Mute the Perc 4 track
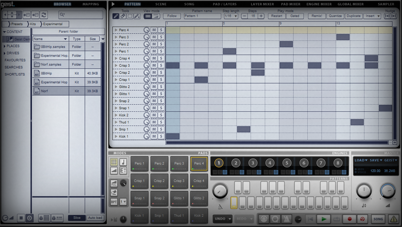The image size is (402, 227). click(x=154, y=30)
